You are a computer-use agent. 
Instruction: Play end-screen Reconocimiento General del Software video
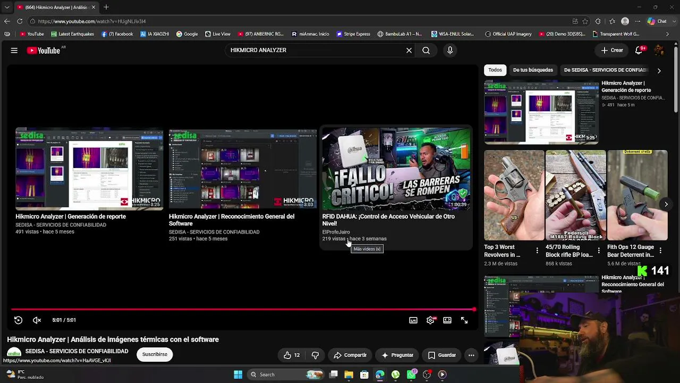pos(243,169)
